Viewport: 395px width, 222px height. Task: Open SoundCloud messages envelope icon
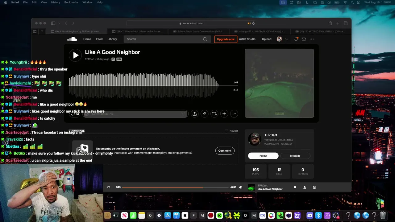pos(304,39)
